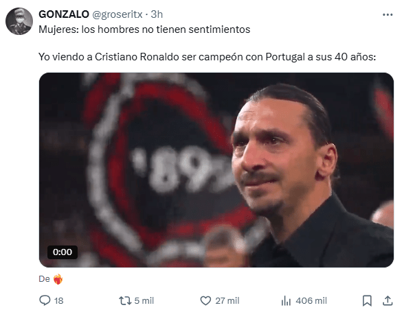404x312 pixels.
Task: Click the tweet text about Cristiano Ronaldo
Action: [x=207, y=57]
